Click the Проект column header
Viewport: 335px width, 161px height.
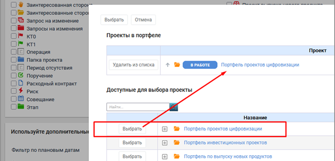pos(318,51)
